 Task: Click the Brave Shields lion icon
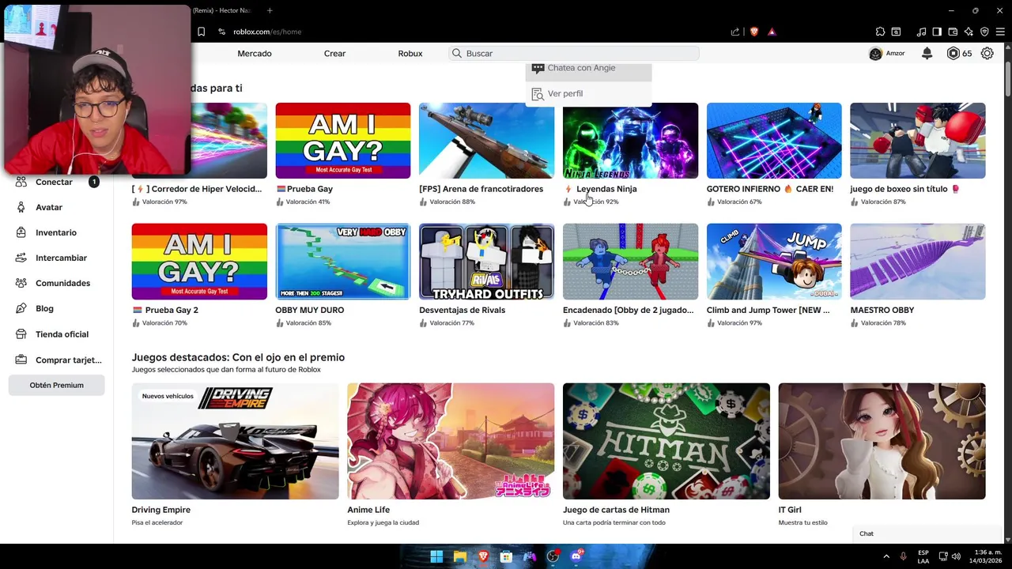click(753, 32)
